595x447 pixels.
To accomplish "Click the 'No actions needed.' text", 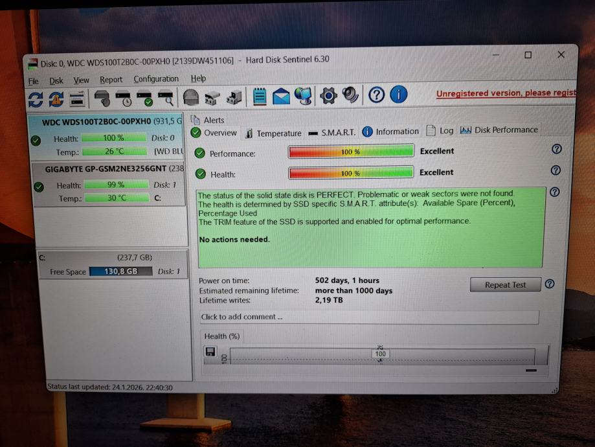I will pos(234,240).
